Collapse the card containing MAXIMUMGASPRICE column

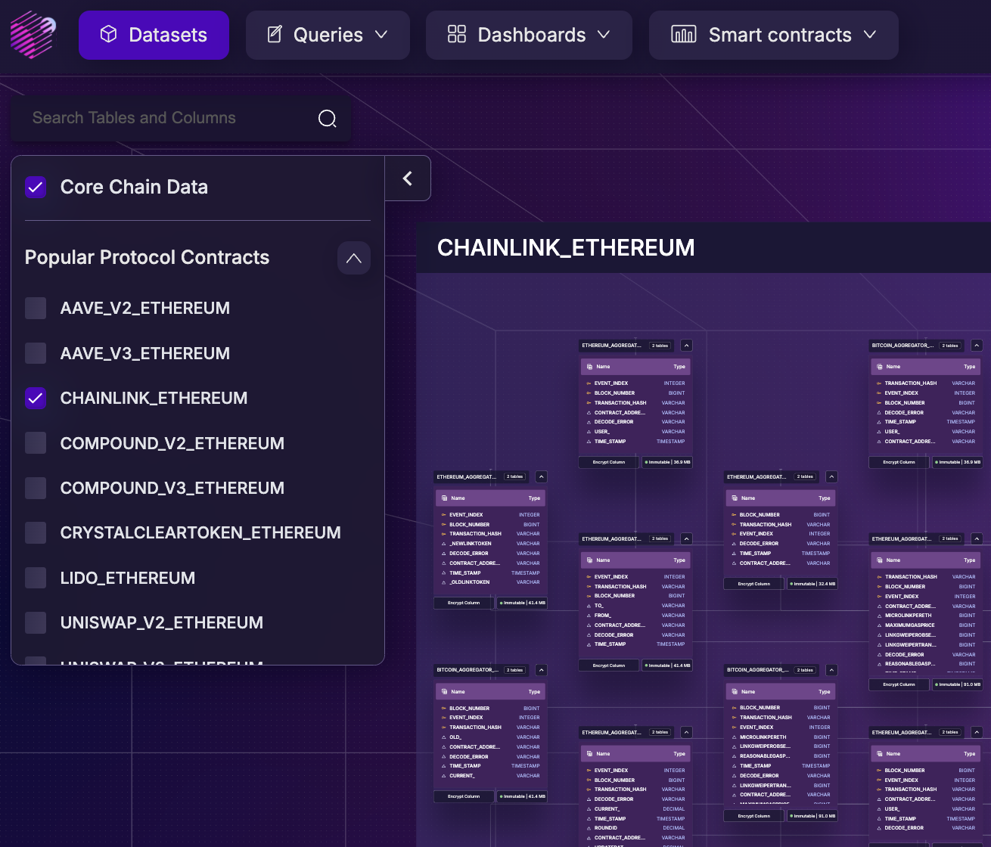pyautogui.click(x=977, y=539)
